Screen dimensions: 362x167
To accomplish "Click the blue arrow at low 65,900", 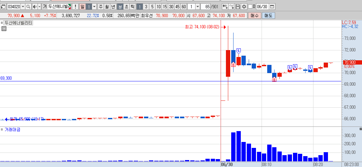I will coord(7,119).
